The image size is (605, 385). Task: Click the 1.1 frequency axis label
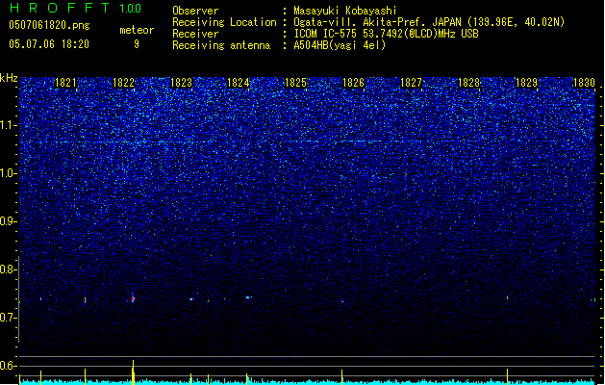tap(8, 125)
